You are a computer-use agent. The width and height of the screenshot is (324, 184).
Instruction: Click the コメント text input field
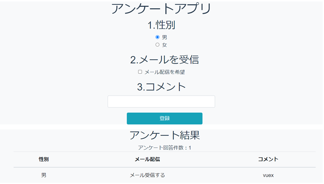(x=161, y=101)
